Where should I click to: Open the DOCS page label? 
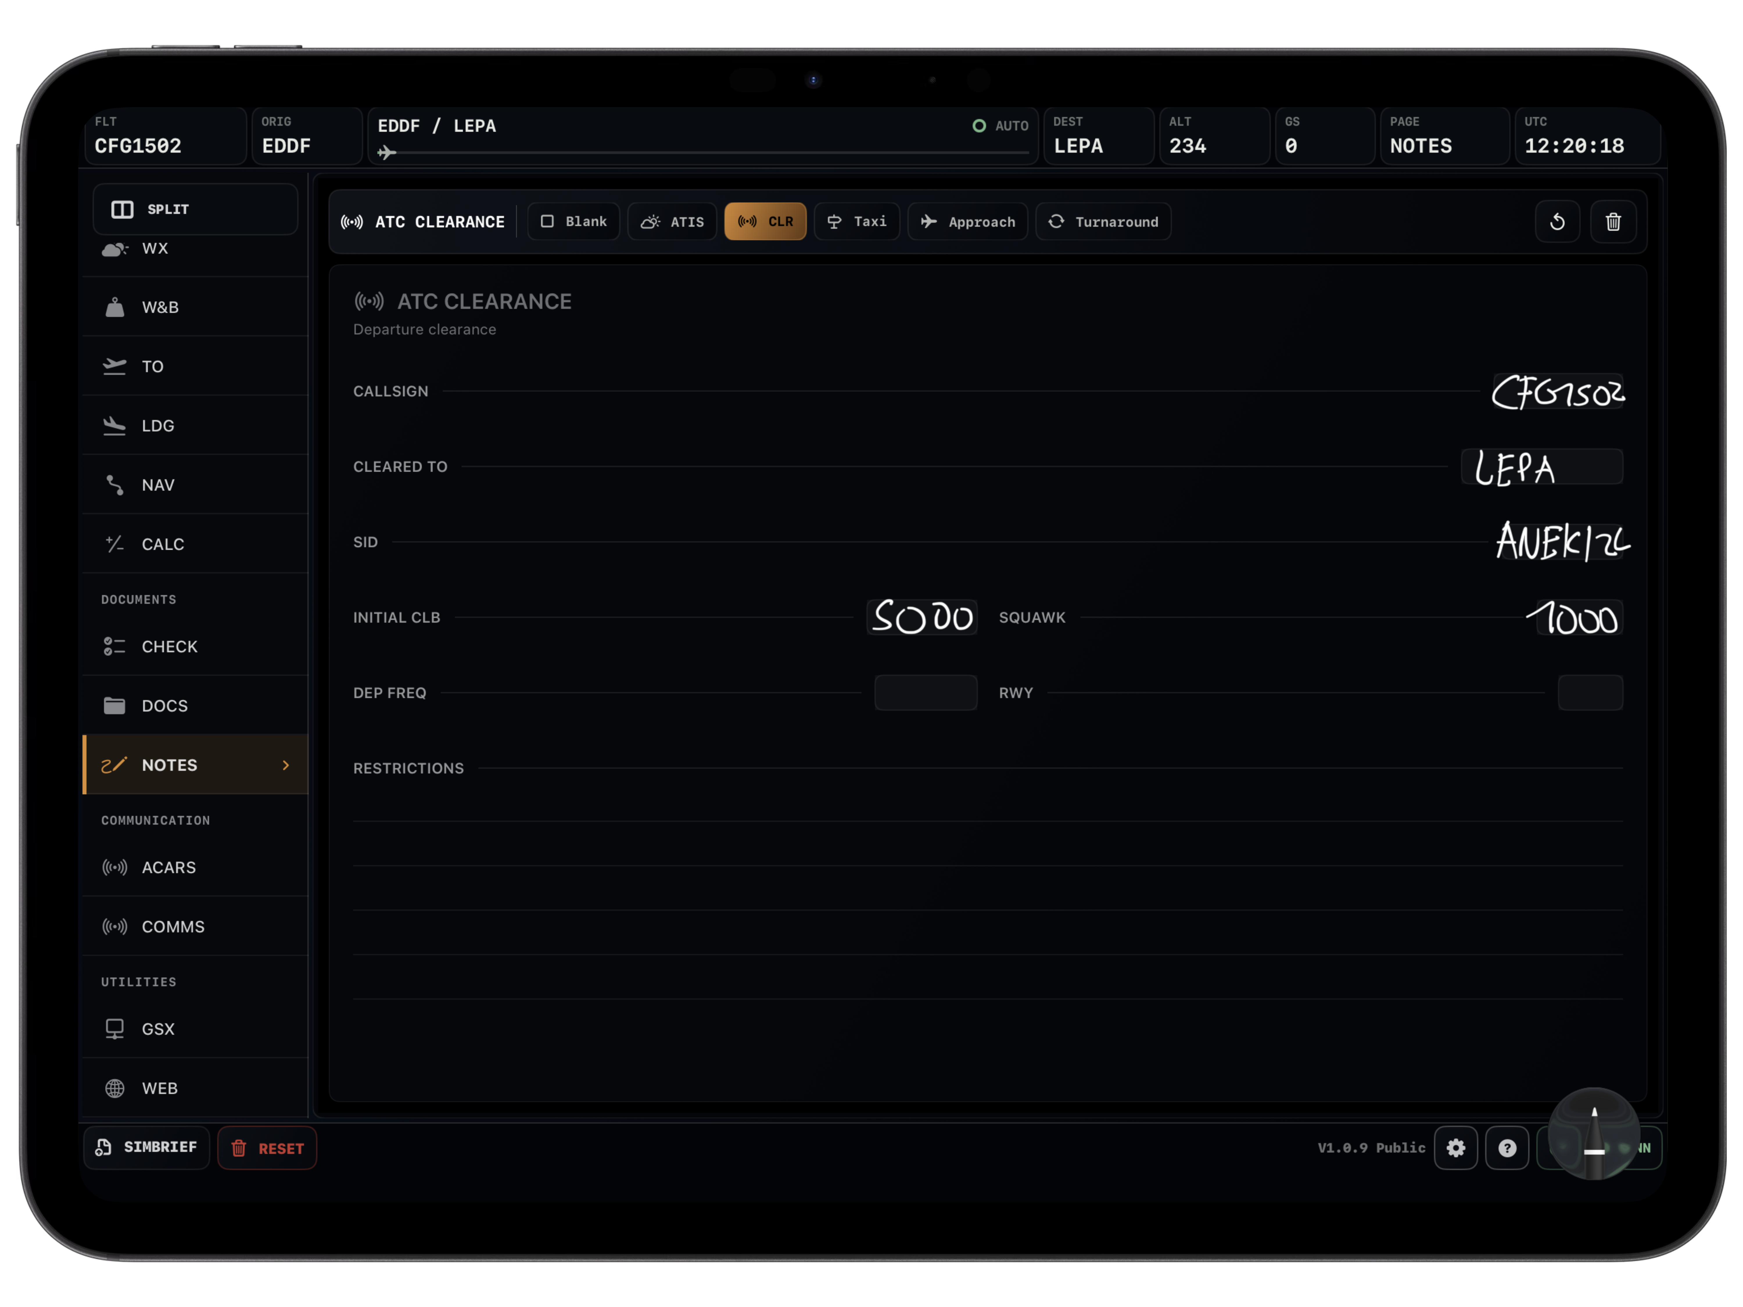point(165,706)
